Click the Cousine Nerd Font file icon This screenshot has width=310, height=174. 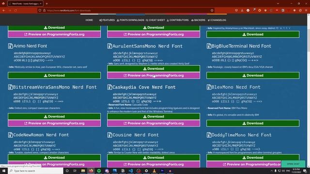pyautogui.click(x=109, y=135)
